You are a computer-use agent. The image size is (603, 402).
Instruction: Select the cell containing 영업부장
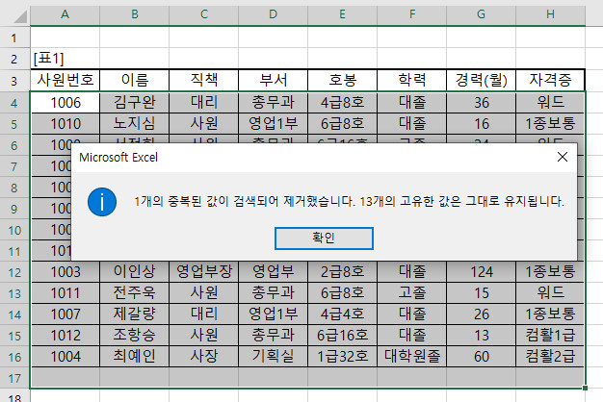(203, 271)
